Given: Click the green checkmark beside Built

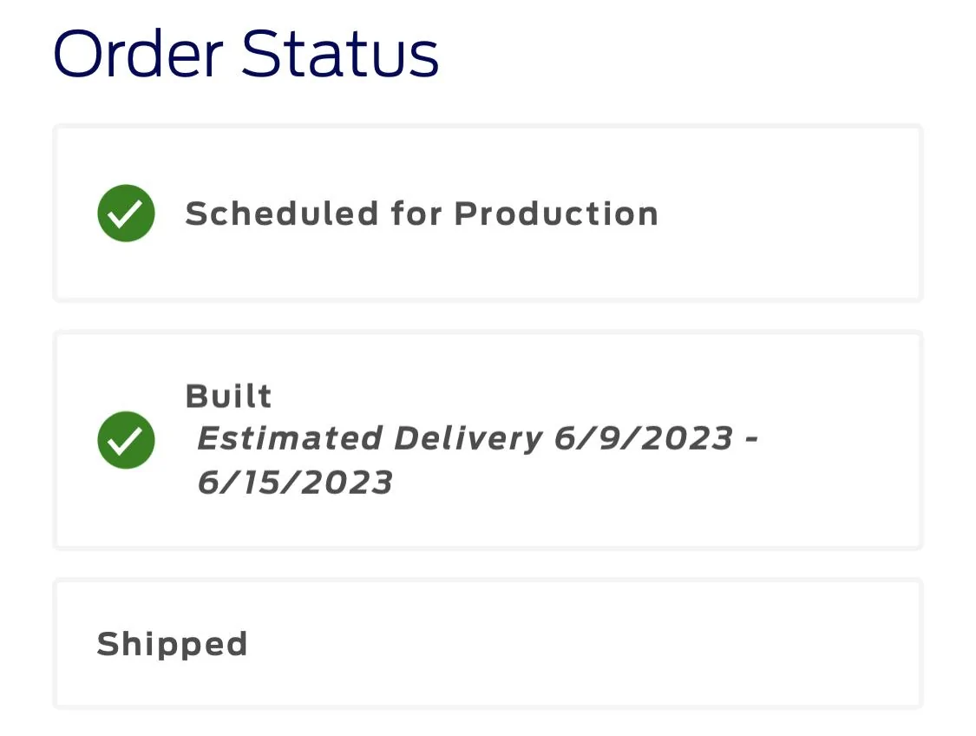Looking at the screenshot, I should point(127,440).
